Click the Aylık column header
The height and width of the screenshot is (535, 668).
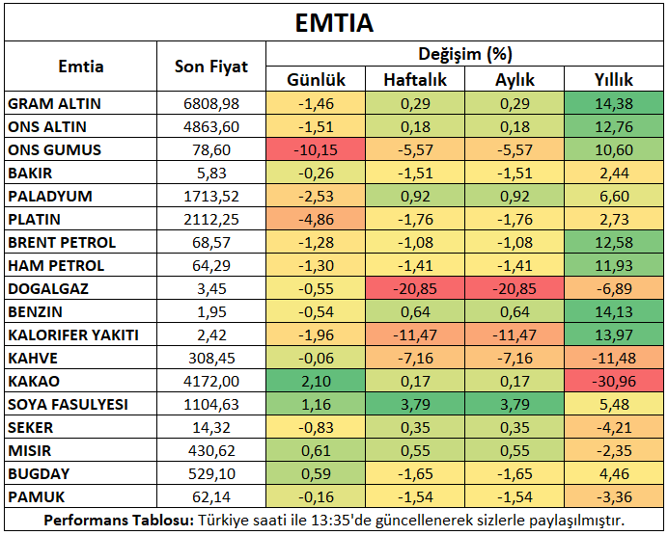515,80
